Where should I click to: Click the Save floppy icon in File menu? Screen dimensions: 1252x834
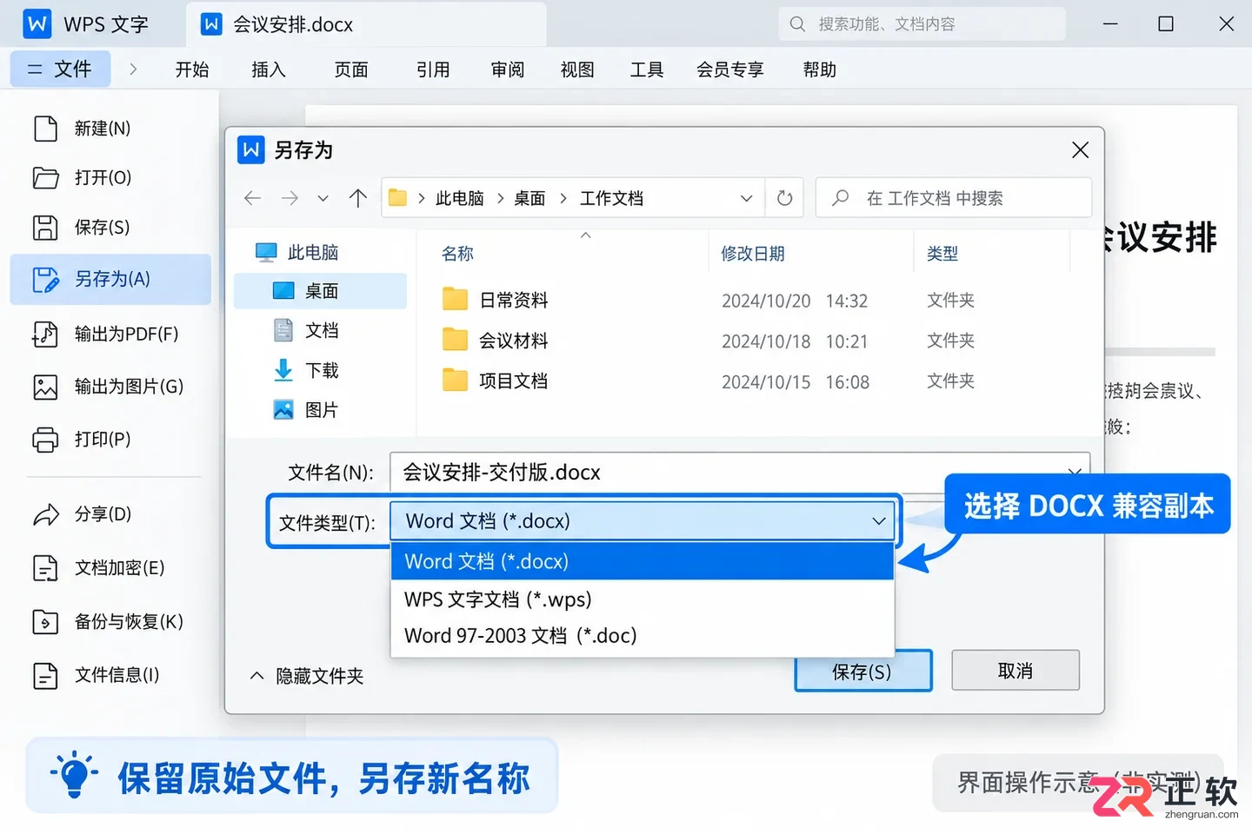click(x=45, y=228)
